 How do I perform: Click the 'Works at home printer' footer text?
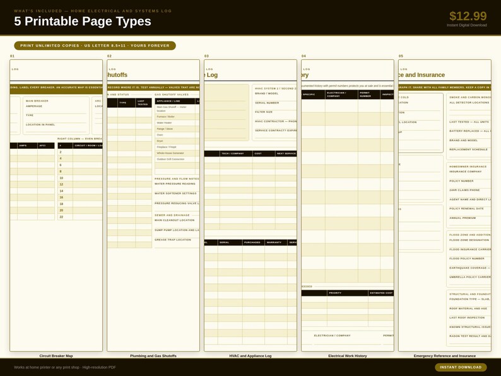(x=65, y=367)
